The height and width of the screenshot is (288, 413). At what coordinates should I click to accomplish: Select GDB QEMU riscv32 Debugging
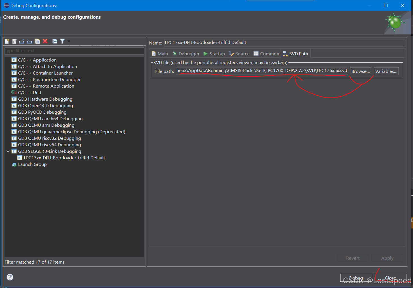click(50, 138)
